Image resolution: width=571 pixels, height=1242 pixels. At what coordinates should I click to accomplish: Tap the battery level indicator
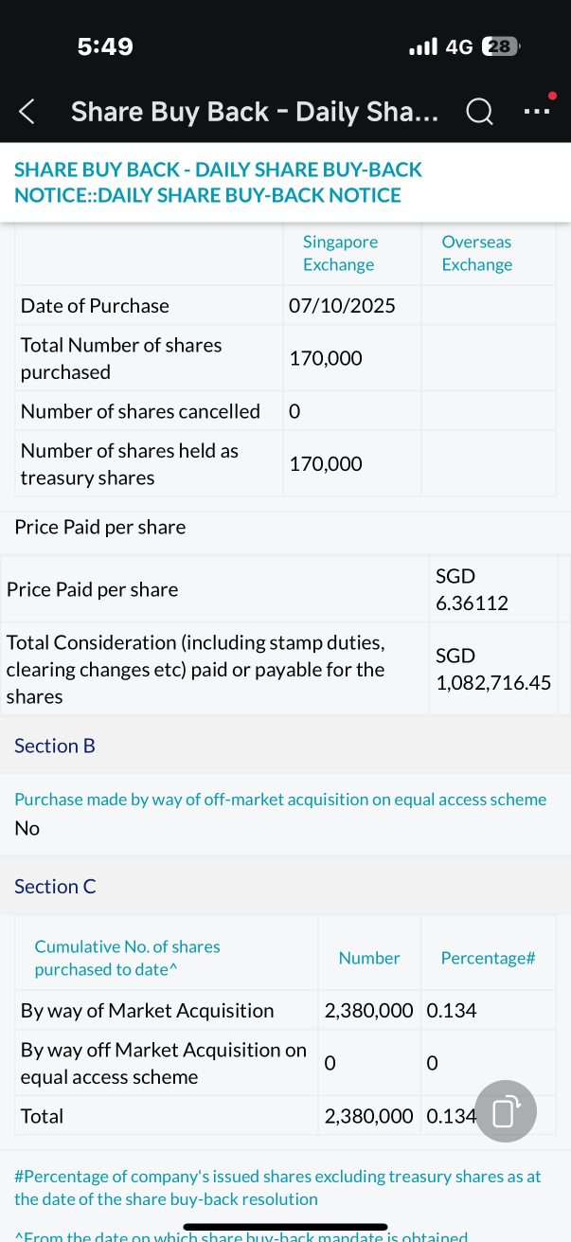500,45
